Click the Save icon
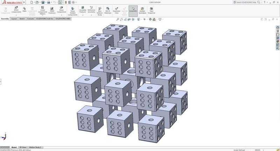Screen dimensions: 280x151 (x=43, y=2)
